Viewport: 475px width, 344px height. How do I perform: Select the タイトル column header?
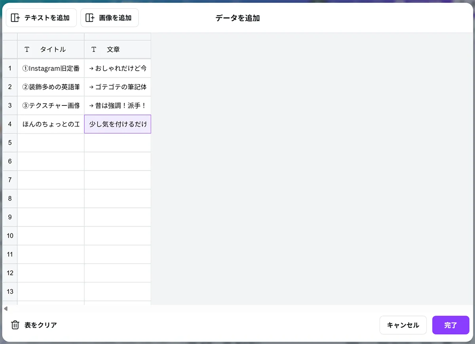pyautogui.click(x=51, y=50)
